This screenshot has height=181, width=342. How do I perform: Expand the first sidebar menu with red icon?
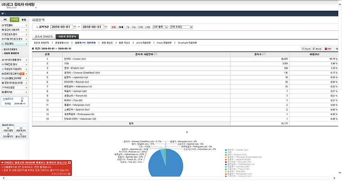click(x=27, y=25)
